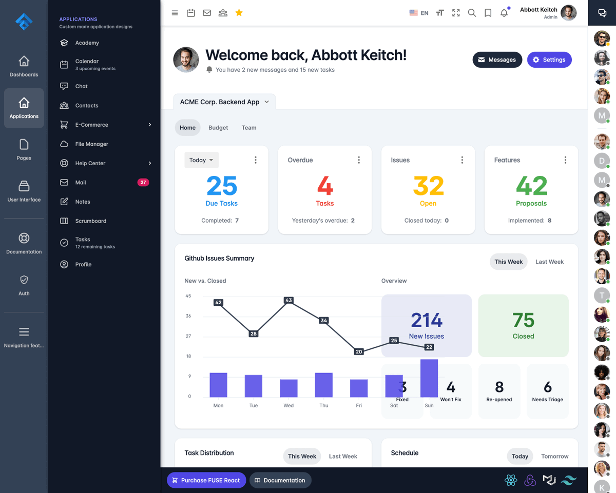Select This Week for Task Distribution
The height and width of the screenshot is (493, 616).
coord(302,456)
